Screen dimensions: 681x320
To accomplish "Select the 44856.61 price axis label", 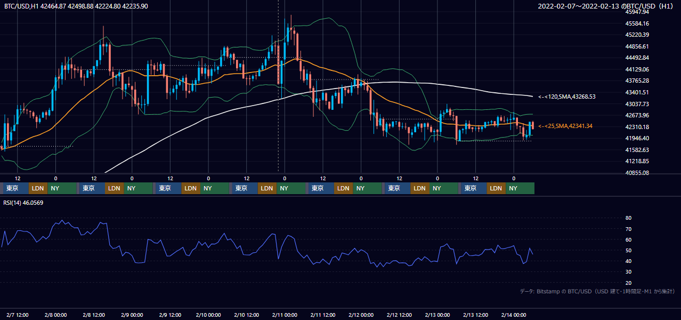I will [x=637, y=46].
